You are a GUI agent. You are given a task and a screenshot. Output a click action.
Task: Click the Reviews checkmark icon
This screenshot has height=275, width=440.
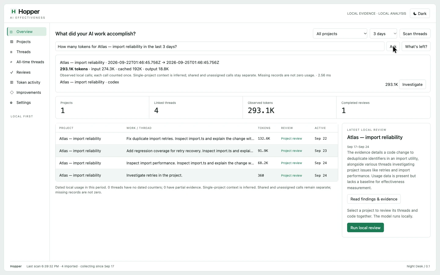[x=12, y=72]
